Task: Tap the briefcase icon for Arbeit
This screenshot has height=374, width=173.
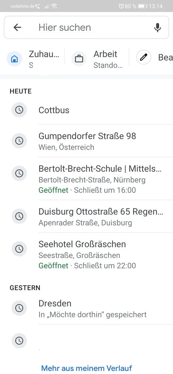Action: tap(79, 59)
